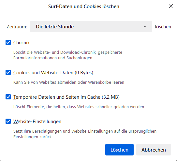Click the Website-Einstellungen label text

point(37,122)
